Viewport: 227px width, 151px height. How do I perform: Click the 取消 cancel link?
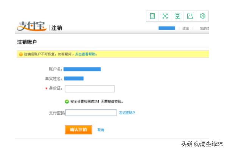coord(101,130)
